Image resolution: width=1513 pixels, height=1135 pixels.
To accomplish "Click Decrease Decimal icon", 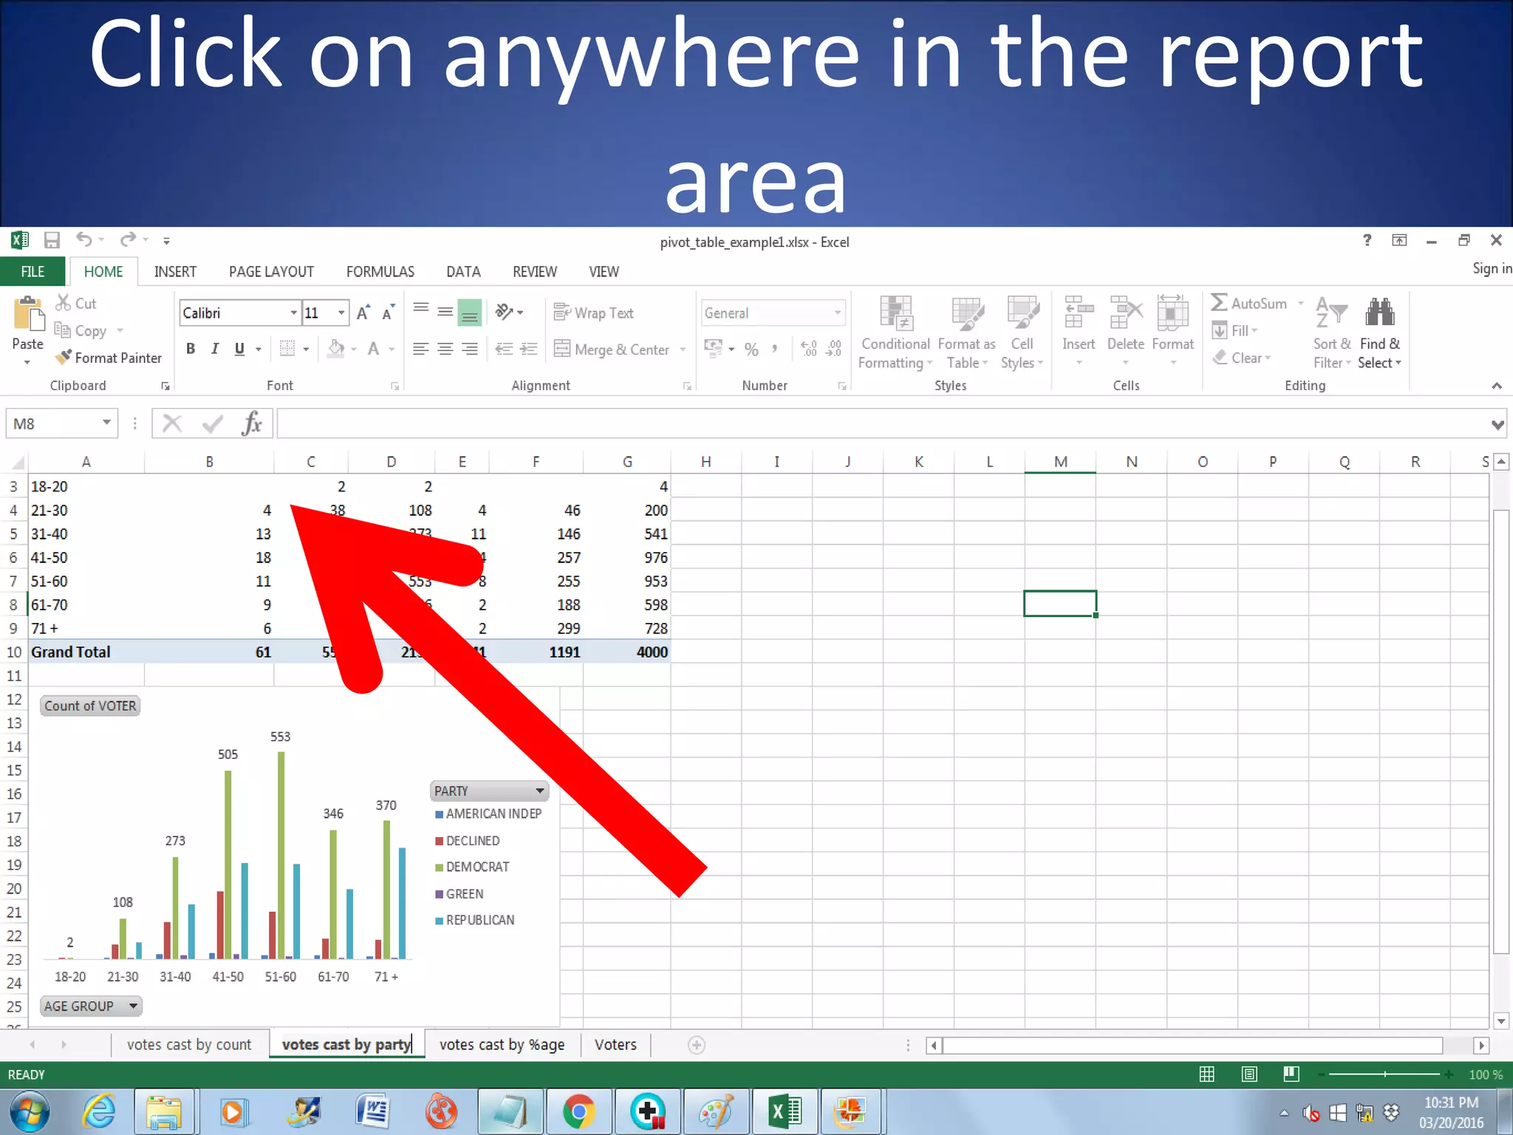I will [834, 349].
